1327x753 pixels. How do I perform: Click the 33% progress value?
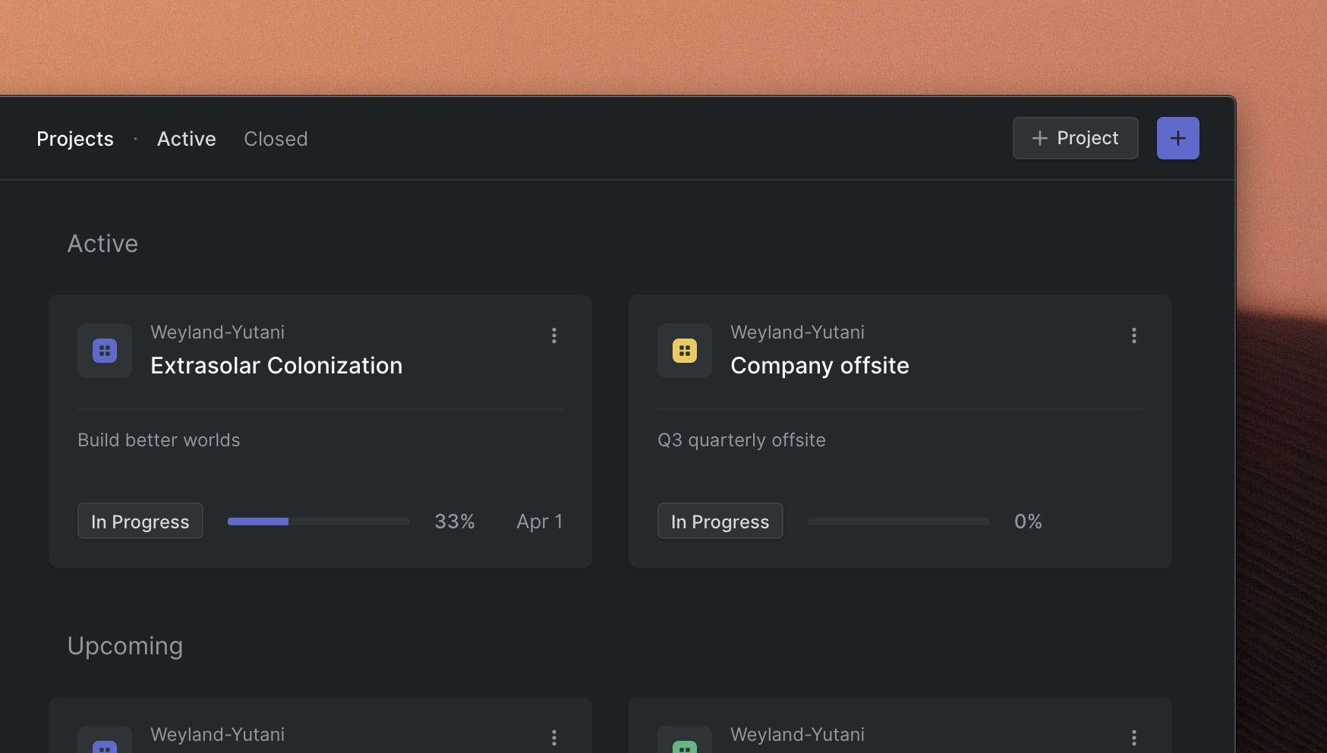point(455,521)
